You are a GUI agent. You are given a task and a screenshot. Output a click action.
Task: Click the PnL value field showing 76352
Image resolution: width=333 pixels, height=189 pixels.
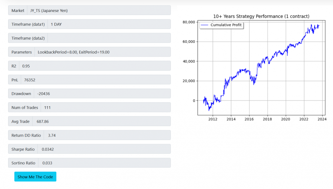pos(95,80)
